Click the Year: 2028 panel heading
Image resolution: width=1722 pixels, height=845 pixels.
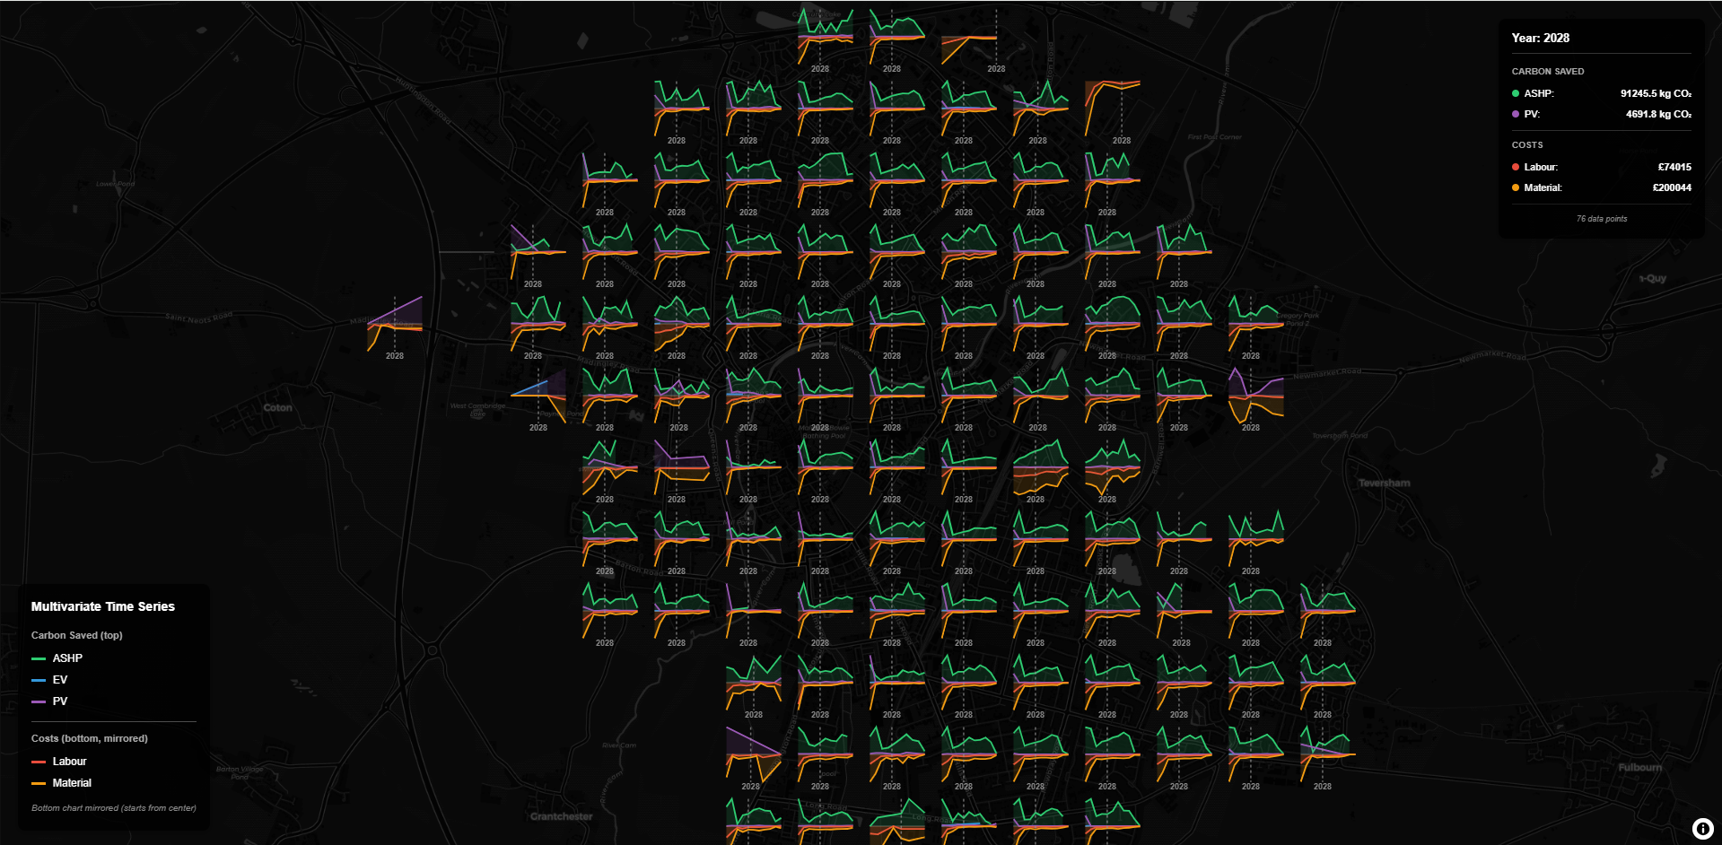tap(1540, 38)
